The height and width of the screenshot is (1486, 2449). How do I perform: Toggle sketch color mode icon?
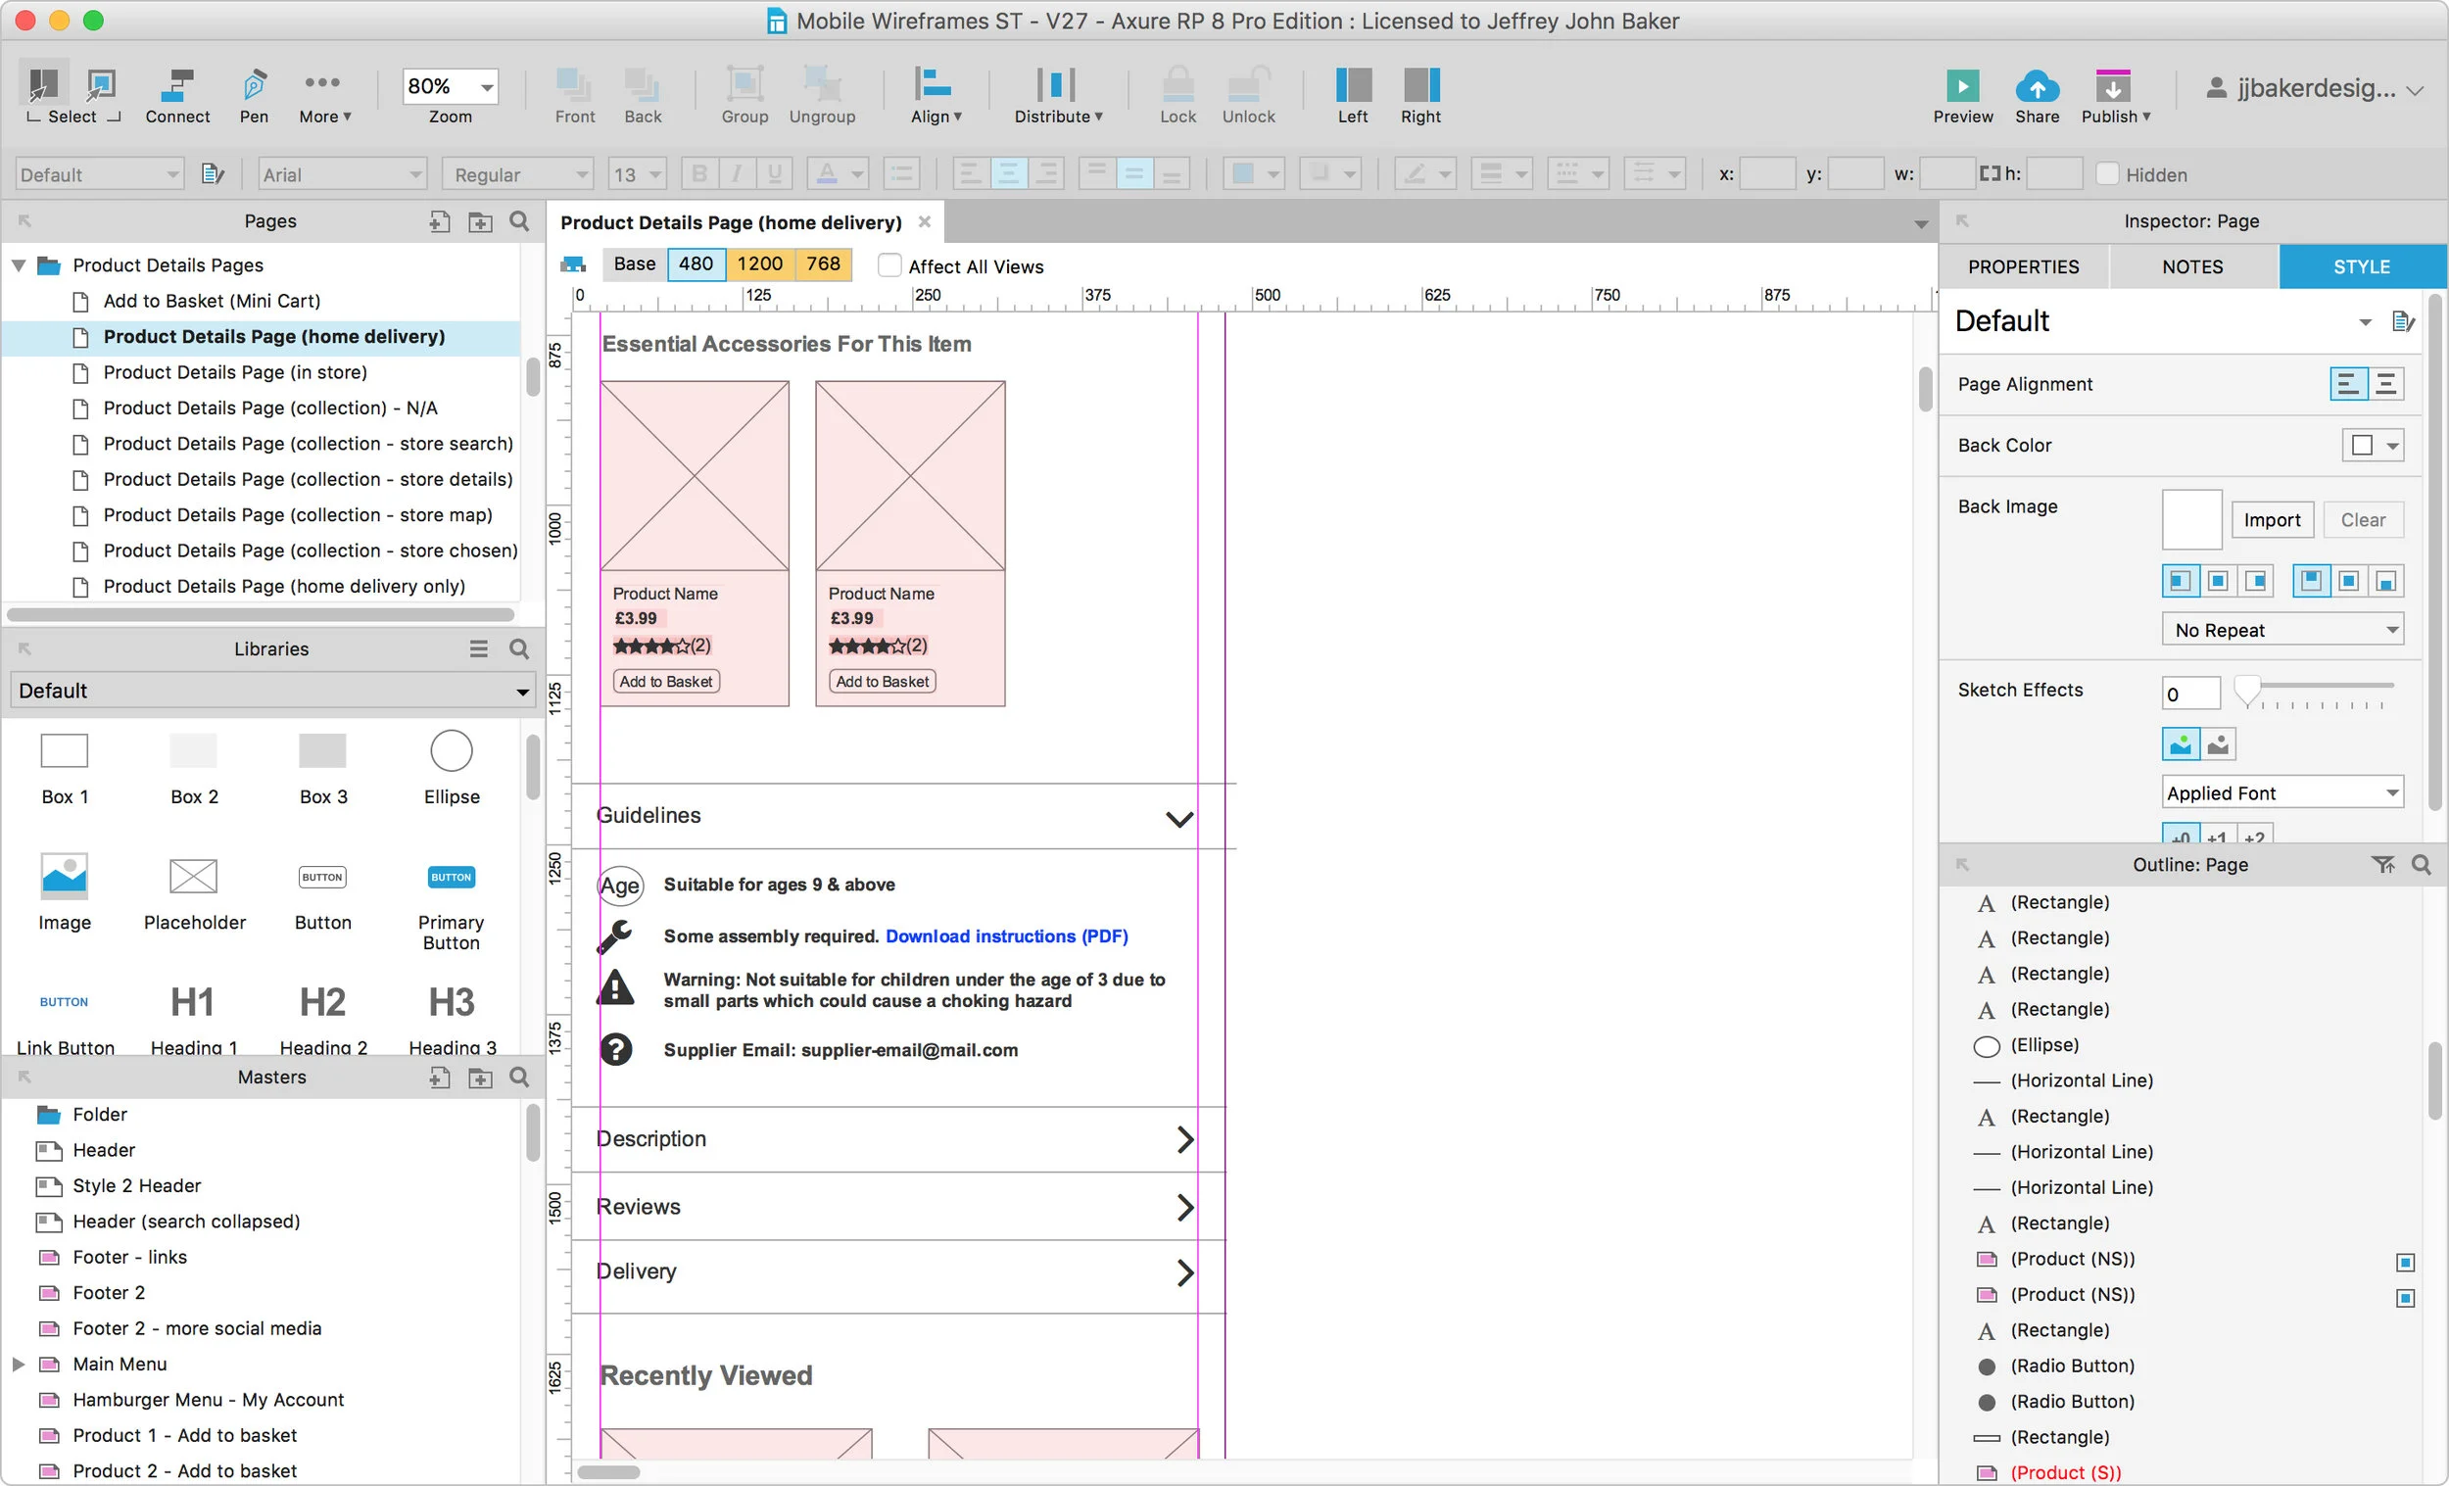coord(2180,743)
